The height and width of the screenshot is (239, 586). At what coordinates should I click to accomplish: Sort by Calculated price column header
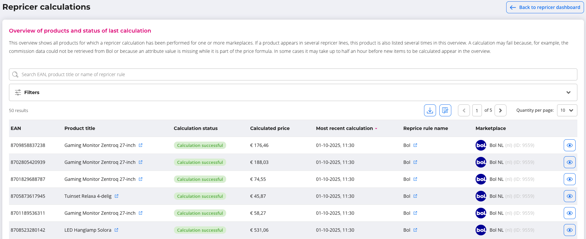270,128
